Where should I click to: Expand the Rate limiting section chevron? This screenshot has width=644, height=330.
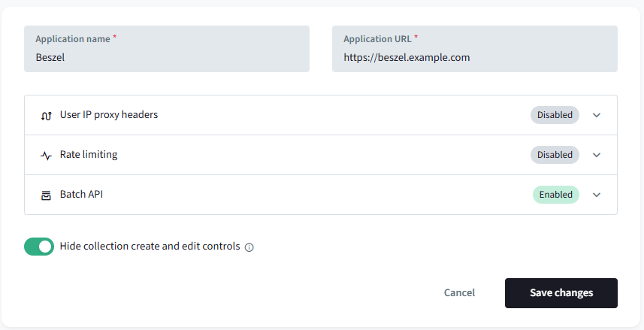coord(597,155)
